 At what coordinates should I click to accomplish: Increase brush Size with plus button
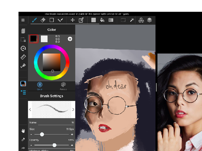pos(72,134)
